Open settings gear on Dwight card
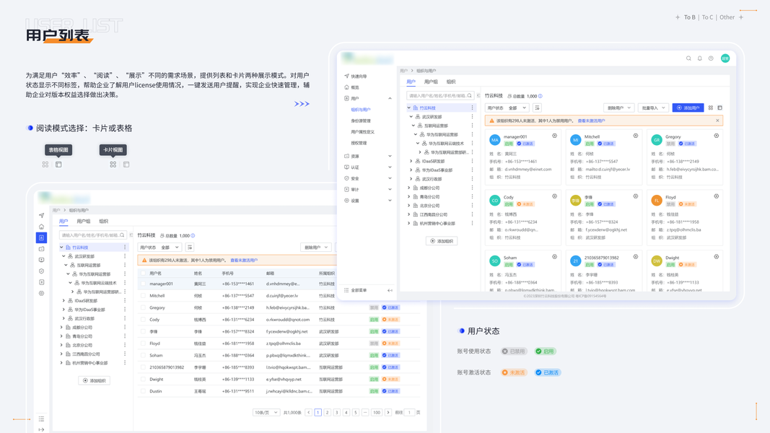 (717, 257)
